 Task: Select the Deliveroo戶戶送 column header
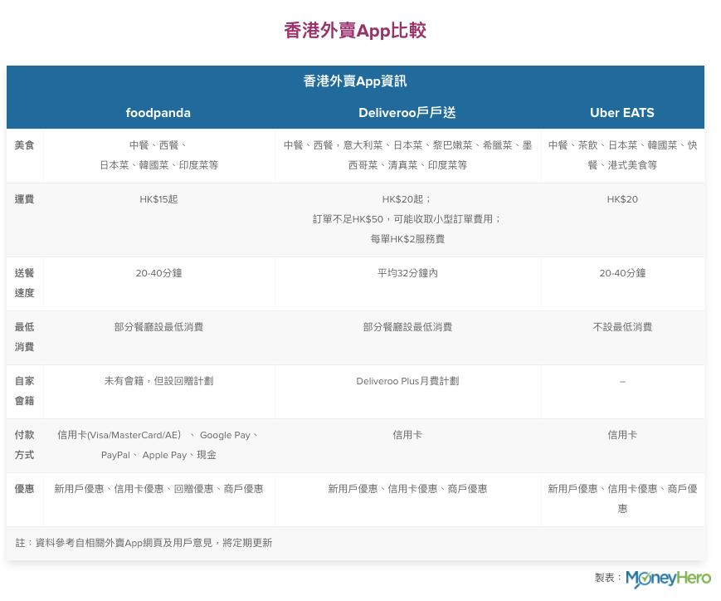(407, 113)
